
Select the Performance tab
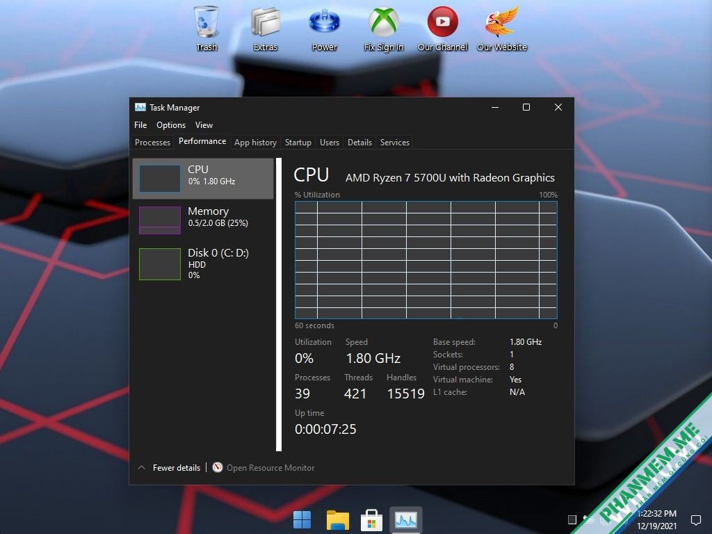(x=202, y=141)
